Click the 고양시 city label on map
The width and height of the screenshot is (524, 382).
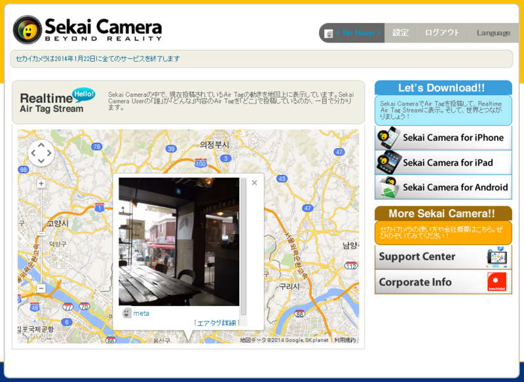tap(58, 223)
